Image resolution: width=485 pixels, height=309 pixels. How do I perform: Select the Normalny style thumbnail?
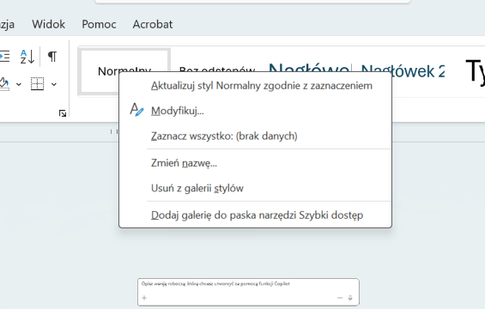[124, 71]
